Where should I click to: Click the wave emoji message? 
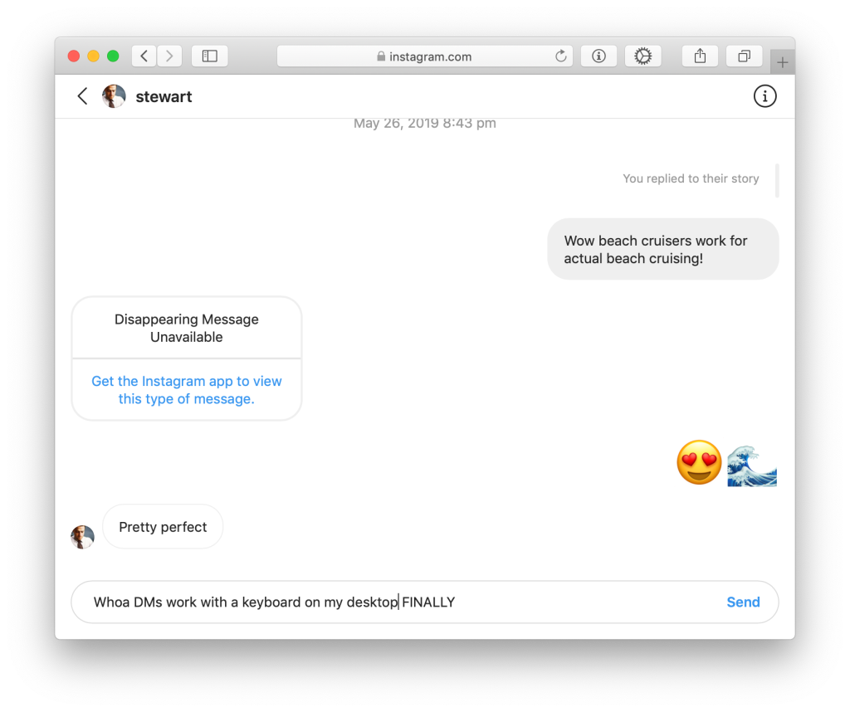[752, 466]
